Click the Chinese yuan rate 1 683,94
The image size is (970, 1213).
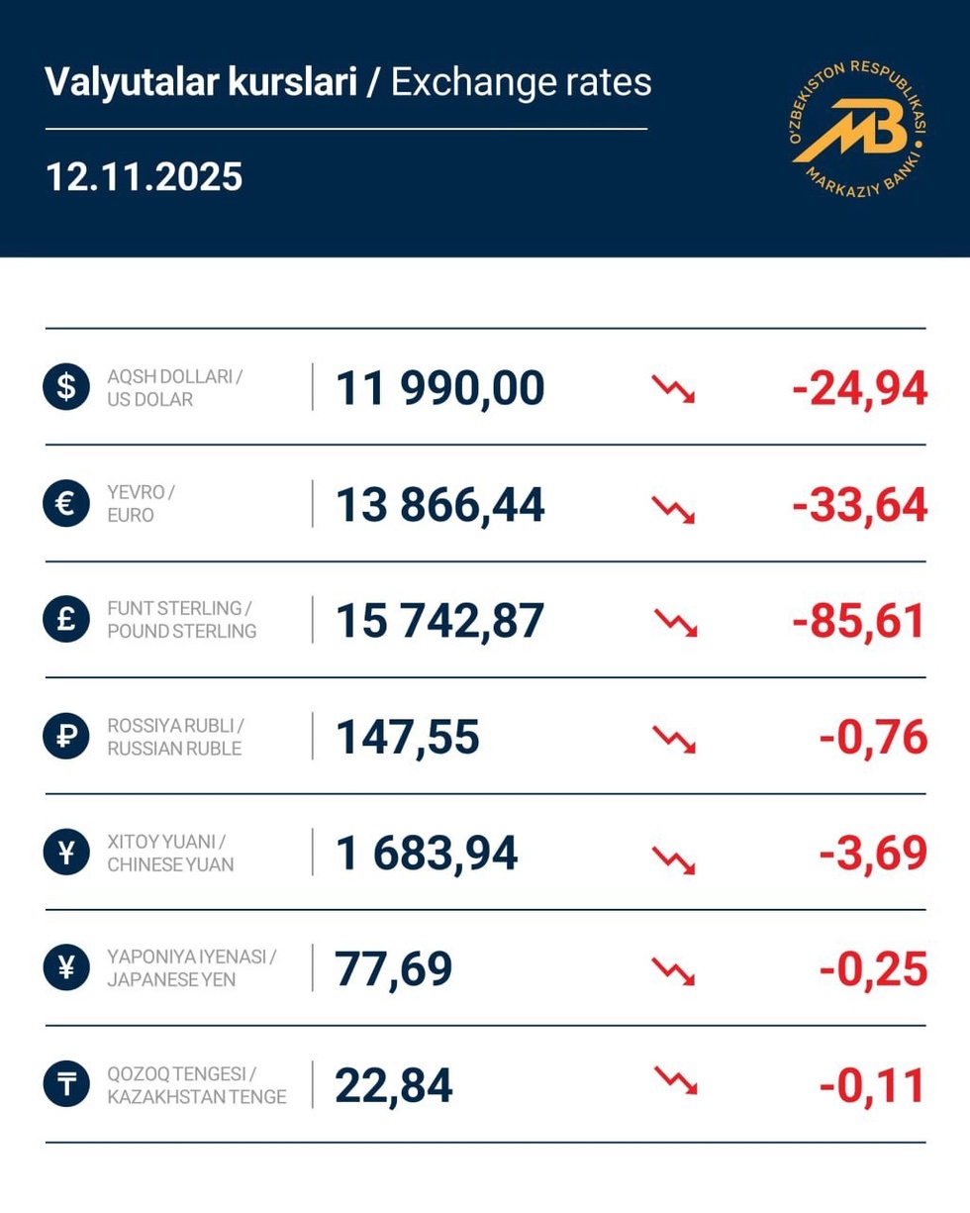click(x=427, y=854)
